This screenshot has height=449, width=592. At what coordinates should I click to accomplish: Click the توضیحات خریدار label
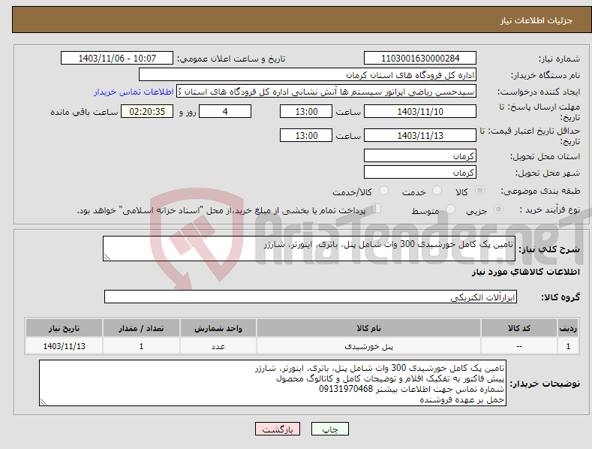coord(545,384)
